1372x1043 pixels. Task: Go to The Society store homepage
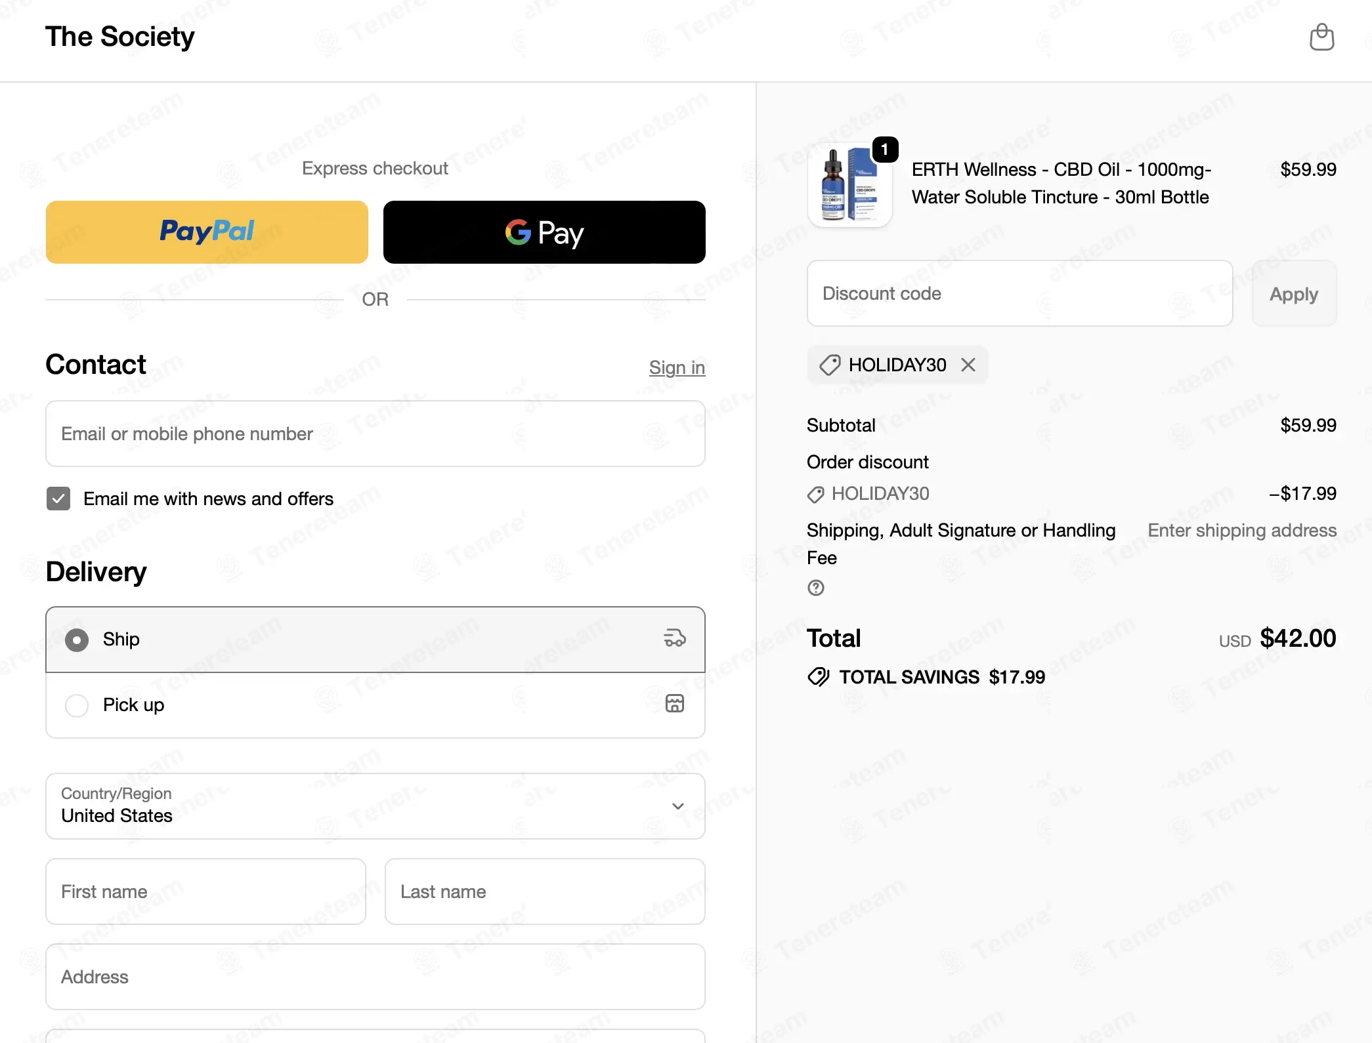[120, 37]
